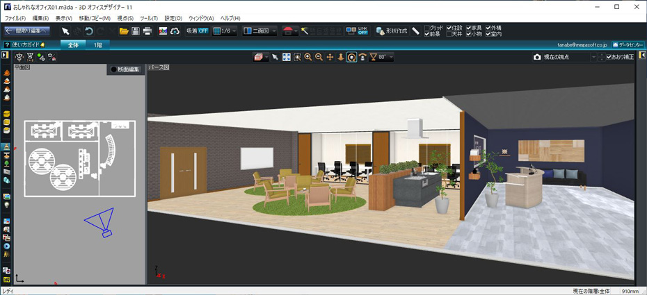Click the light bulb icon in left sidebar

(6, 205)
